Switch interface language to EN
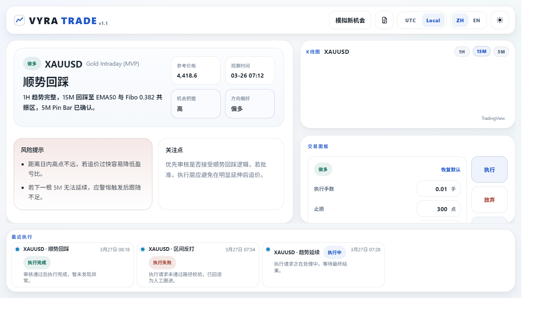Viewport: 534px width, 334px height. tap(477, 20)
